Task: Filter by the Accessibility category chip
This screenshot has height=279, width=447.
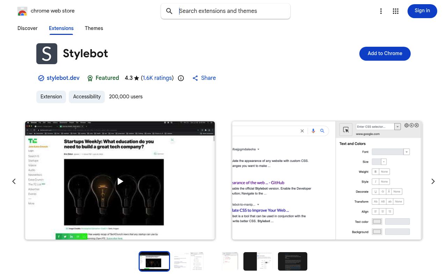Action: click(87, 97)
